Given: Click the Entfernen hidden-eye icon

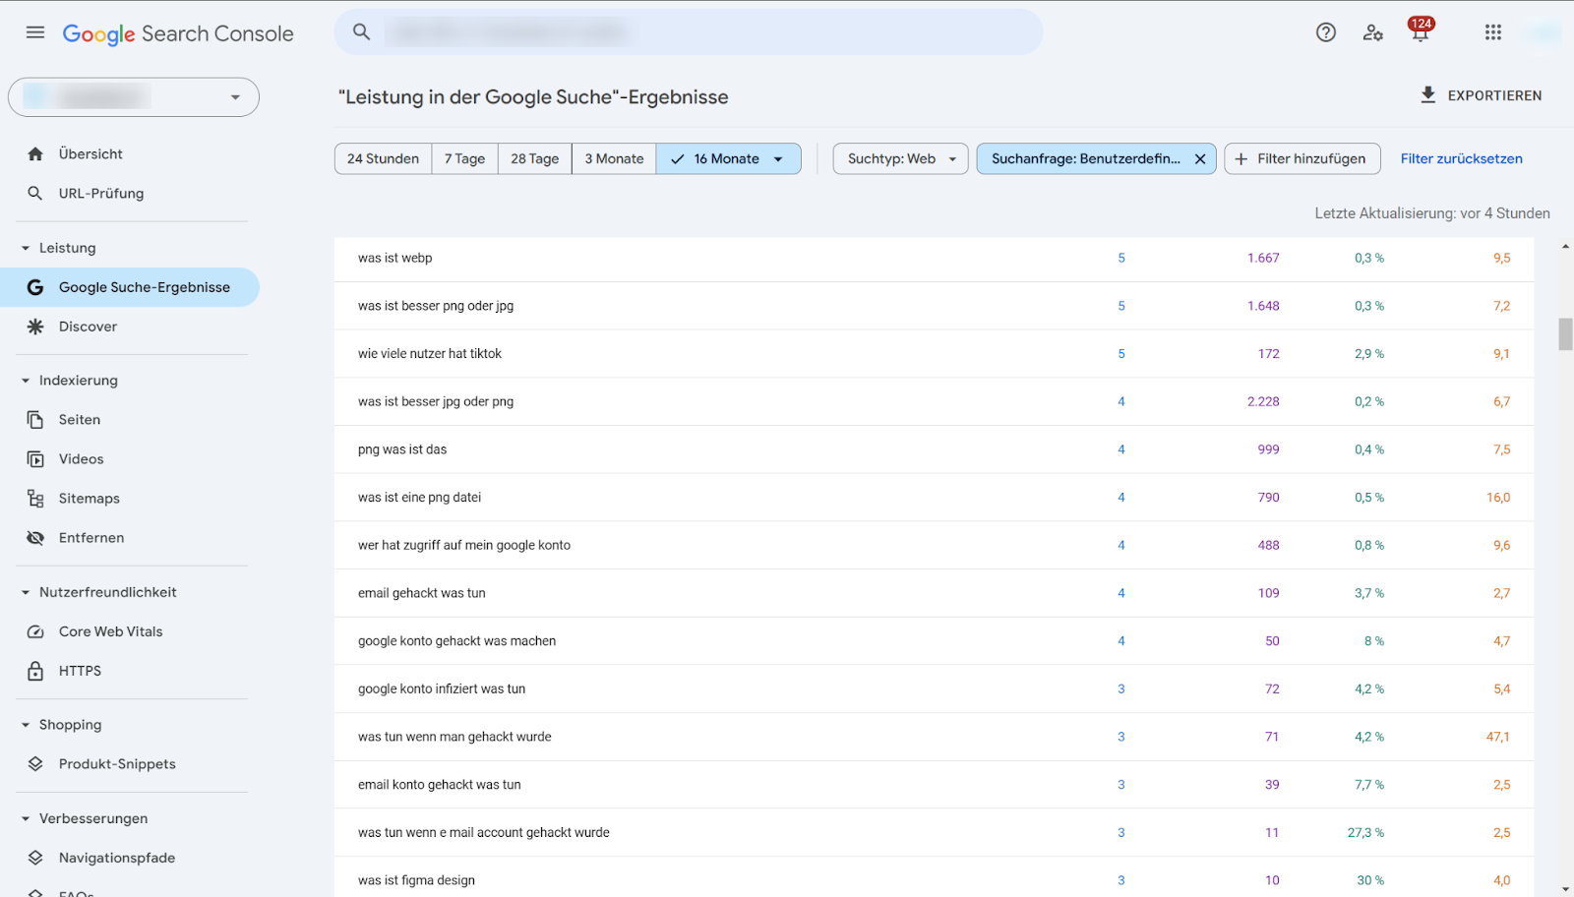Looking at the screenshot, I should coord(35,538).
